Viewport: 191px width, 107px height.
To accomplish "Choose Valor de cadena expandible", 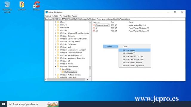I will pos(135,65).
